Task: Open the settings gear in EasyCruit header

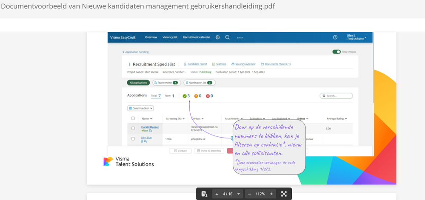Action: coord(218,37)
